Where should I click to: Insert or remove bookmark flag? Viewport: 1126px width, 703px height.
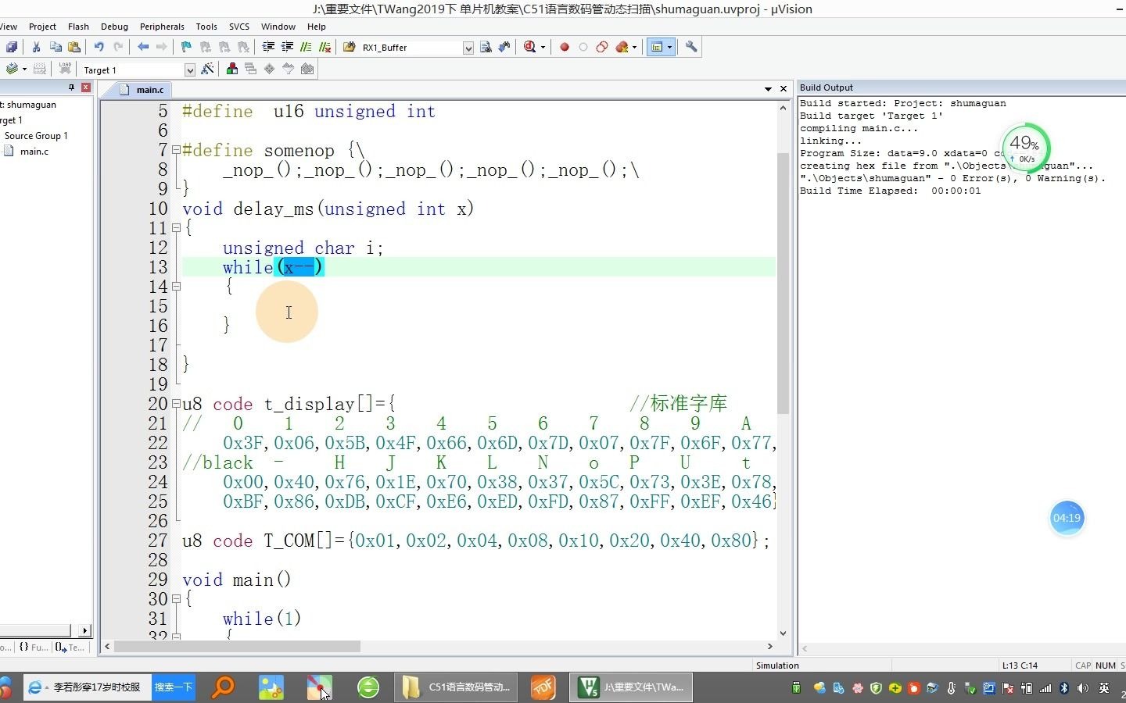click(186, 47)
